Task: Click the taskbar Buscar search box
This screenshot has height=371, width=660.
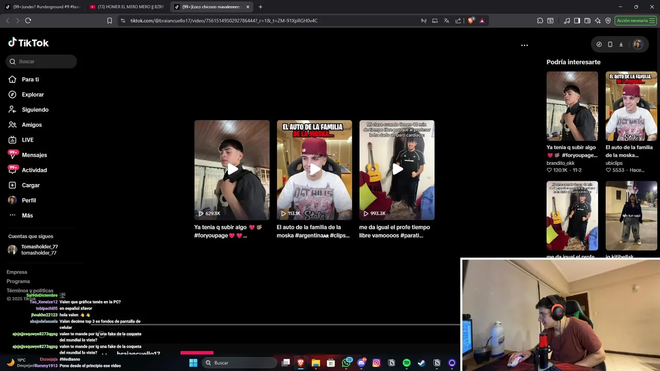Action: [239, 363]
